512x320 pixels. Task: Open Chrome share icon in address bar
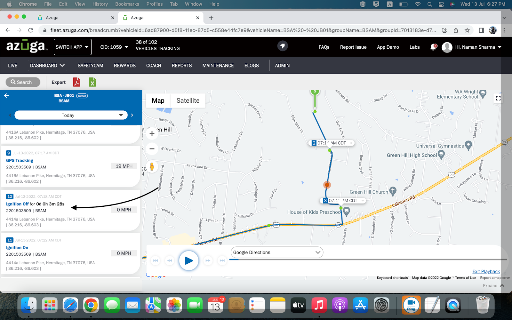(456, 30)
